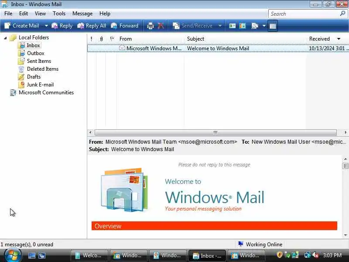Select the Welcome to Windows Mail message
Image resolution: width=349 pixels, height=262 pixels.
tap(218, 48)
